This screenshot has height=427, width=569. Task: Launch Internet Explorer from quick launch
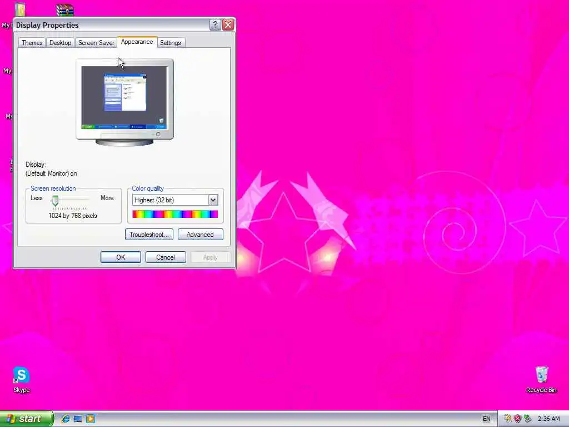point(66,419)
